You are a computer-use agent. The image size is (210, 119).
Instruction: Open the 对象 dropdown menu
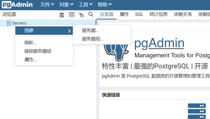coord(66,5)
